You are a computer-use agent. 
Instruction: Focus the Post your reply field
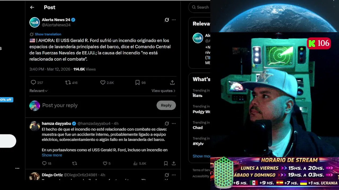click(98, 105)
